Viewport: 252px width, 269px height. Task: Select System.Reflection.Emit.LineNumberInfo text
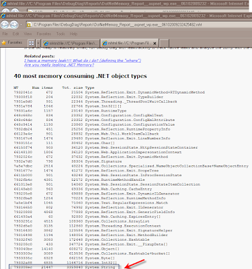pos(128,139)
